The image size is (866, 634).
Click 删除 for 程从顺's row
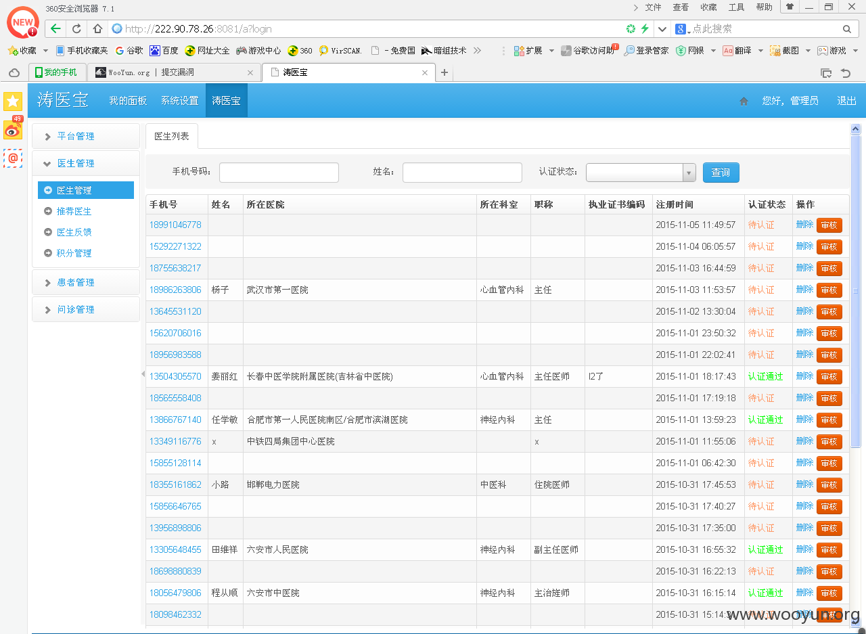[x=804, y=593]
